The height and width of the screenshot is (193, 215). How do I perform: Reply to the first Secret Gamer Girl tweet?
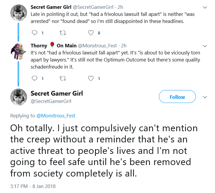pyautogui.click(x=34, y=33)
